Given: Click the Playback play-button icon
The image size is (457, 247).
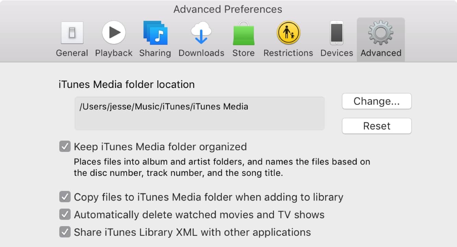Looking at the screenshot, I should 114,33.
